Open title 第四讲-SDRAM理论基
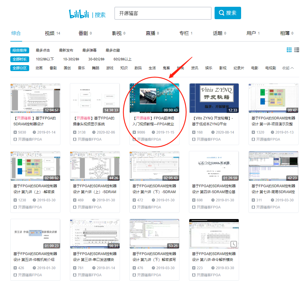The width and height of the screenshot is (308, 286). (214, 189)
